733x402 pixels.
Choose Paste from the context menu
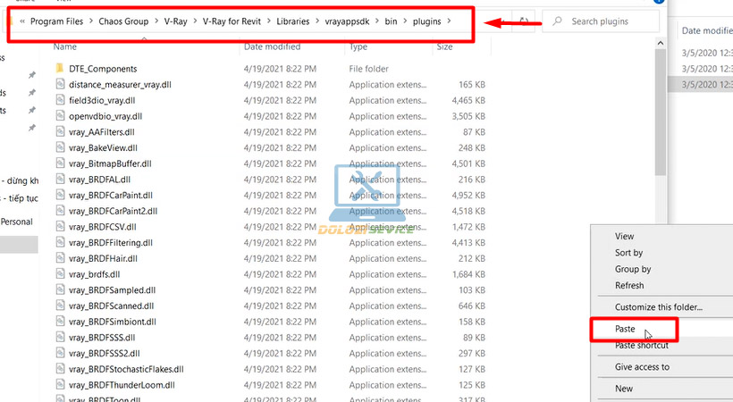[625, 329]
